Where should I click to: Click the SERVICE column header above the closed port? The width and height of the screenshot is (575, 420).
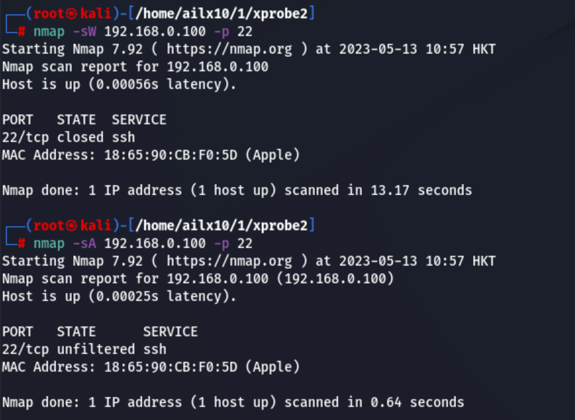pos(139,120)
